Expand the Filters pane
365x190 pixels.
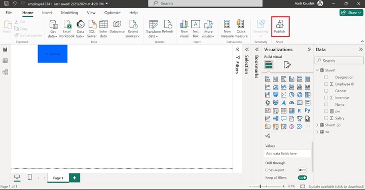tap(237, 49)
